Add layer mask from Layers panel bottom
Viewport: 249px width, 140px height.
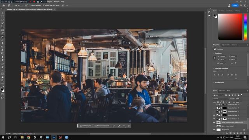pos(231,133)
